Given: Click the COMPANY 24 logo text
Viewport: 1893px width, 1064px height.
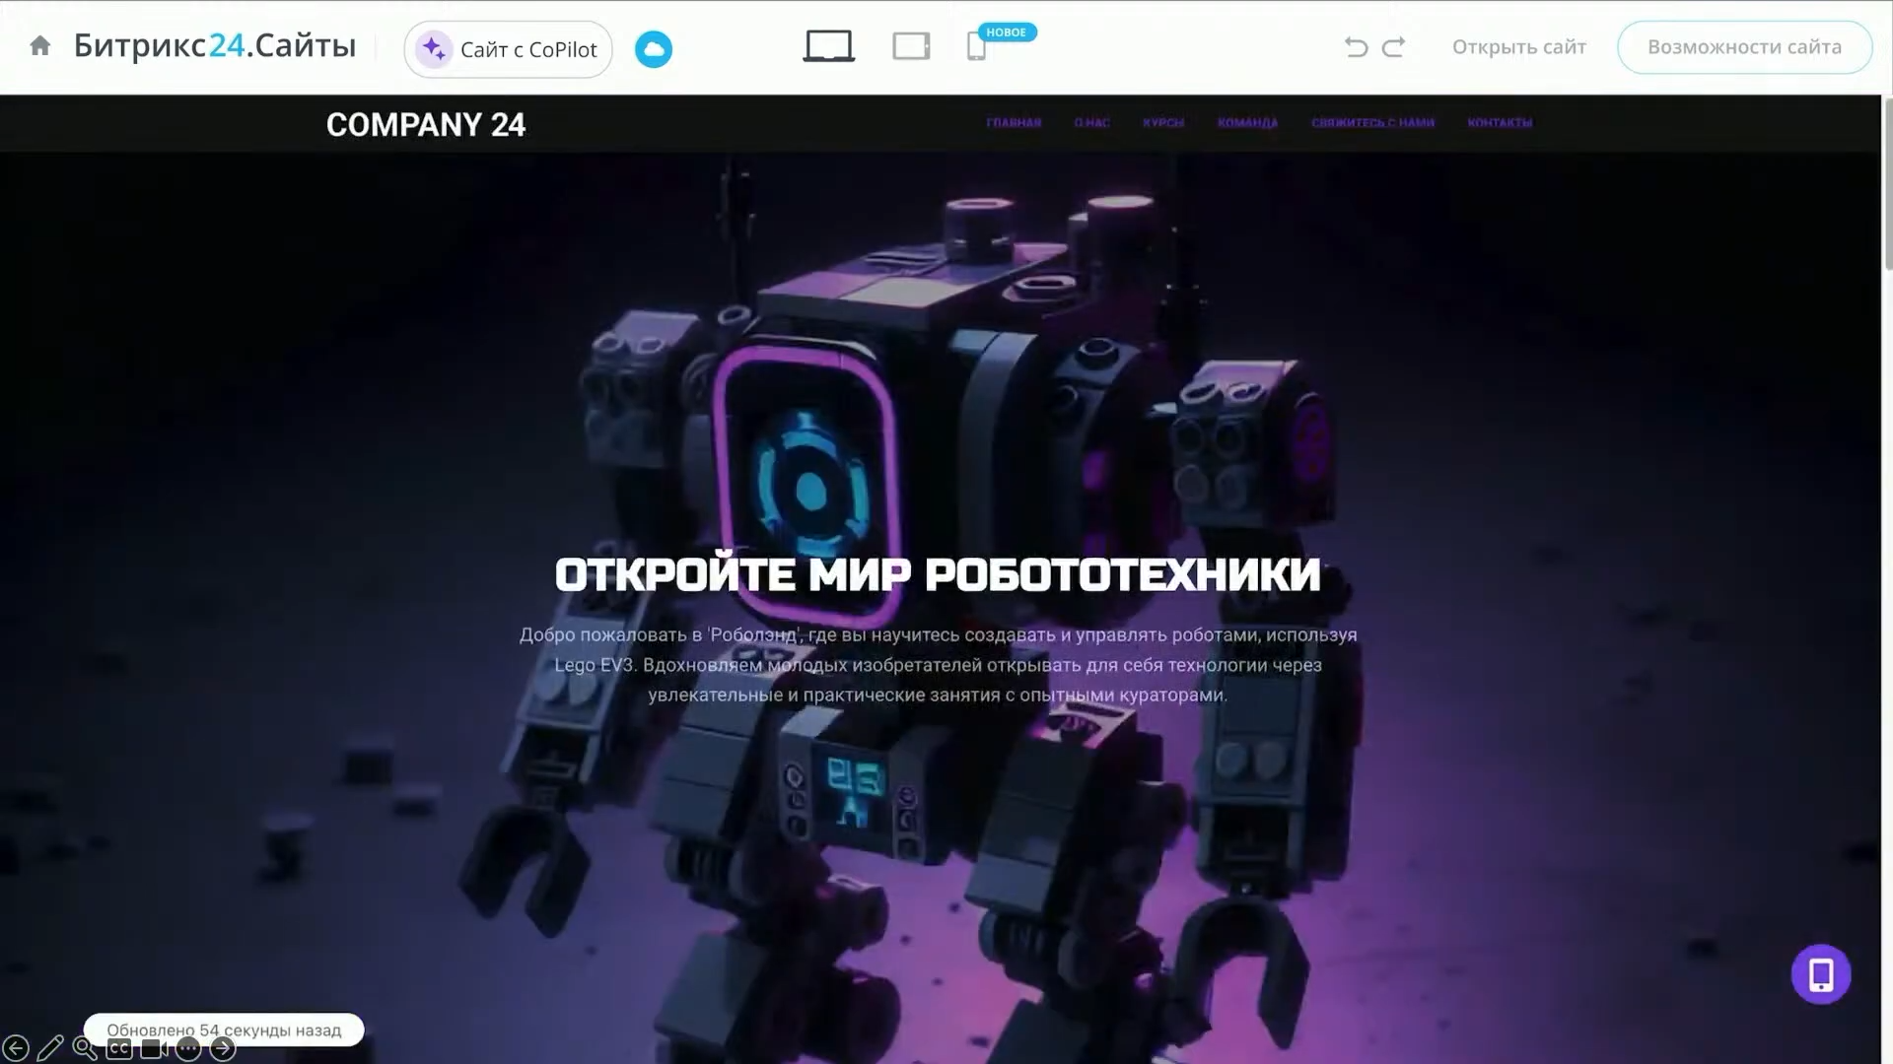Looking at the screenshot, I should [x=426, y=125].
